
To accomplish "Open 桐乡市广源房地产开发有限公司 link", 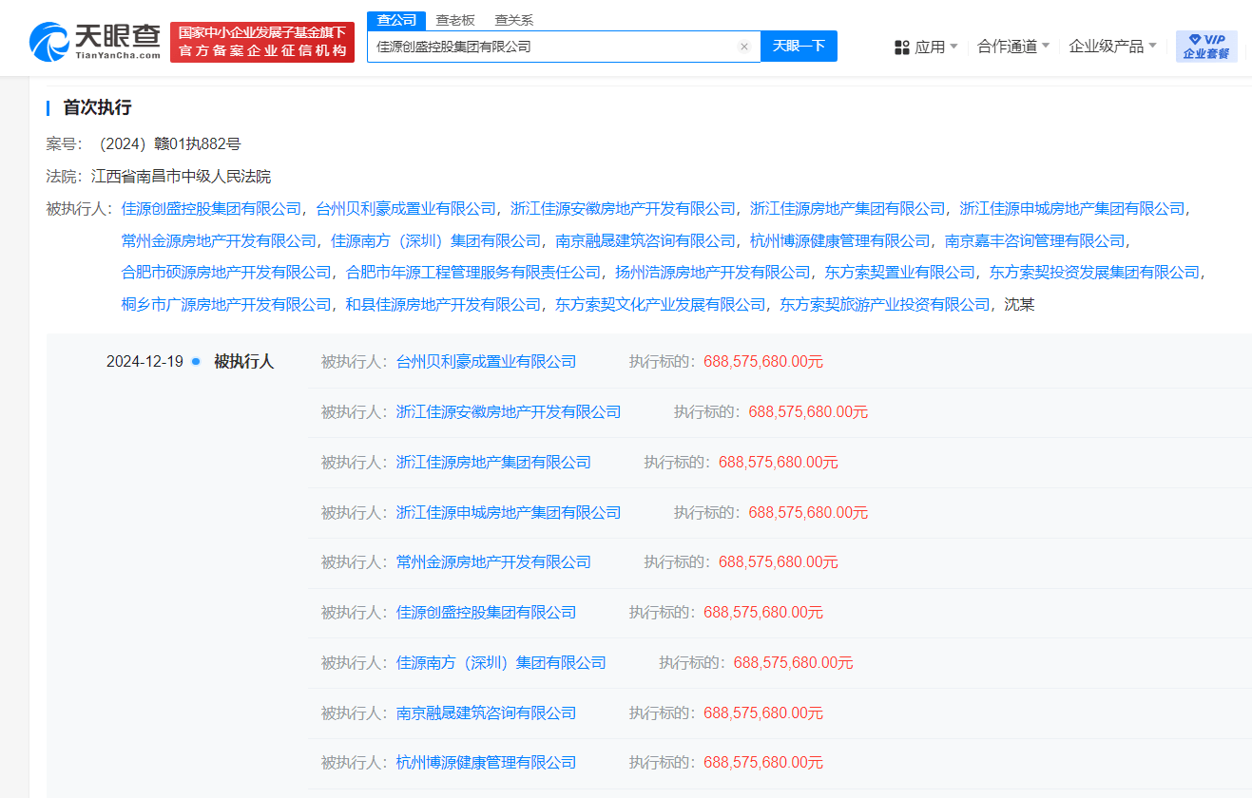I will click(226, 305).
